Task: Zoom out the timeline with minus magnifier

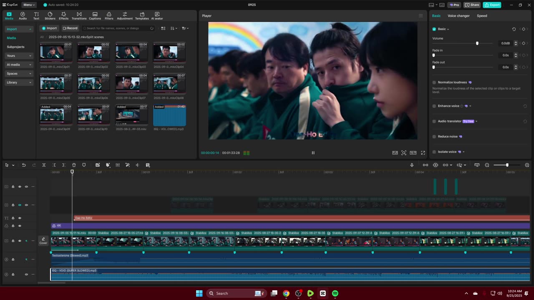Action: (x=487, y=165)
